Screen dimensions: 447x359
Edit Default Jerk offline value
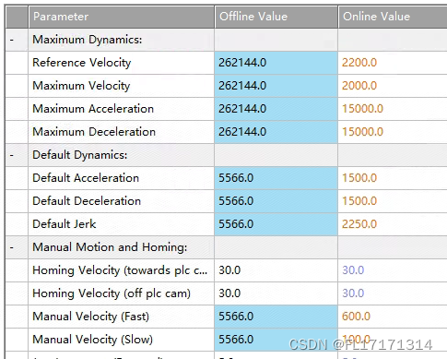(x=276, y=224)
